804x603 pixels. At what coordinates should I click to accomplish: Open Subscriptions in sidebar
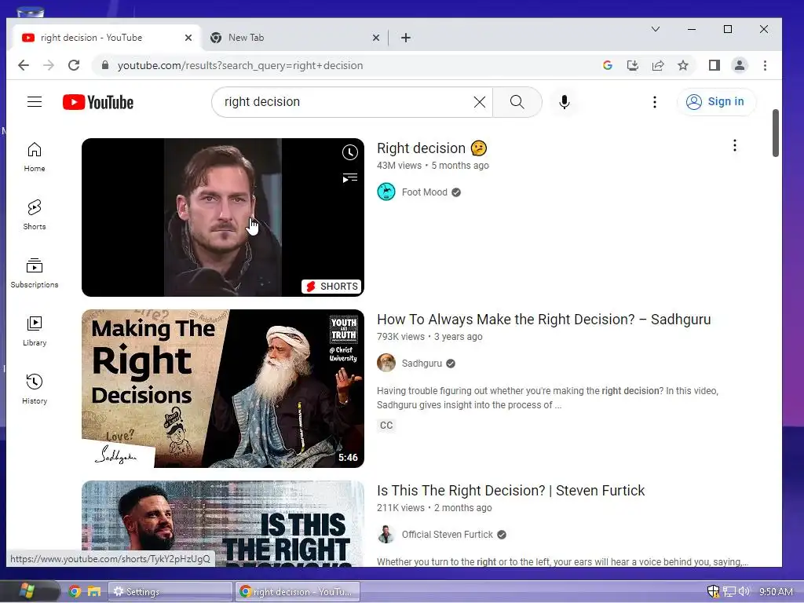click(35, 273)
